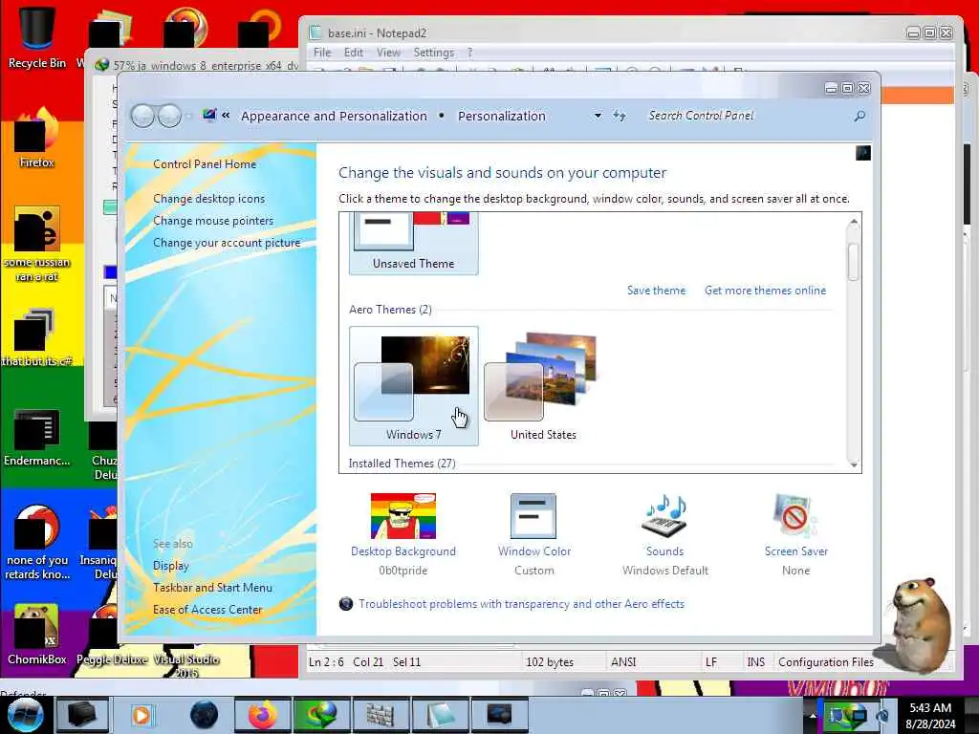
Task: Open the Desktop Background settings icon
Action: [x=402, y=516]
